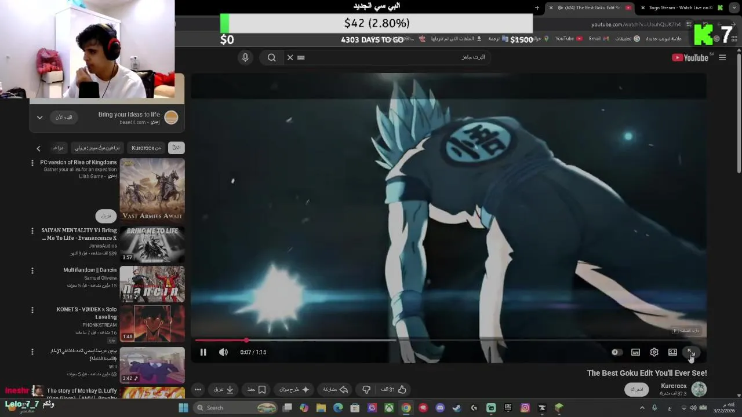742x417 pixels.
Task: Show hidden system tray icons
Action: point(642,408)
